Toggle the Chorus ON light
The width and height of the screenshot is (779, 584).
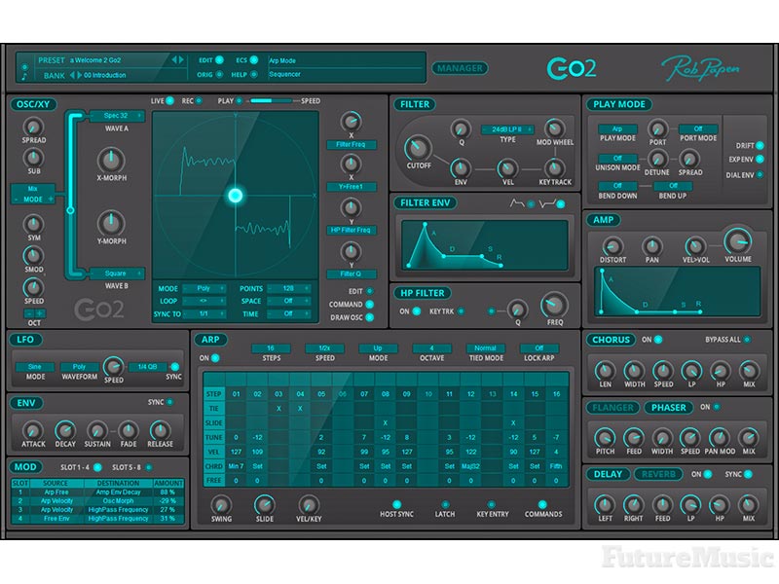[x=658, y=340]
